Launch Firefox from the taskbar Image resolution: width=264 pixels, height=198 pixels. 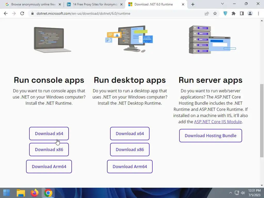35,193
